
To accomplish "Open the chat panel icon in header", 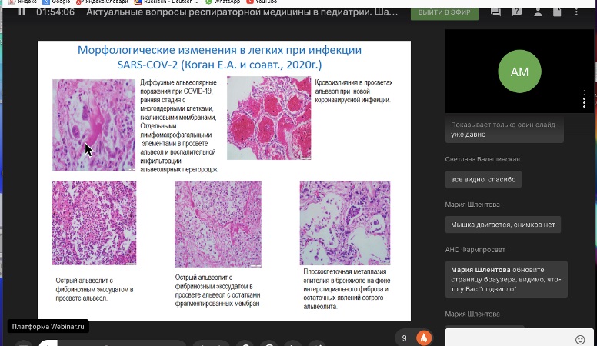I will (495, 12).
